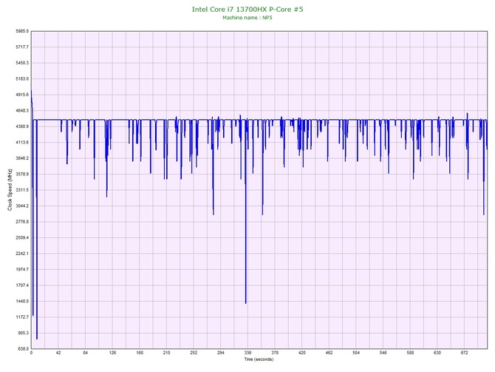Screen dimensions: 495x372
Task: Click the y-axis value 4113.6
Action: tap(22, 142)
